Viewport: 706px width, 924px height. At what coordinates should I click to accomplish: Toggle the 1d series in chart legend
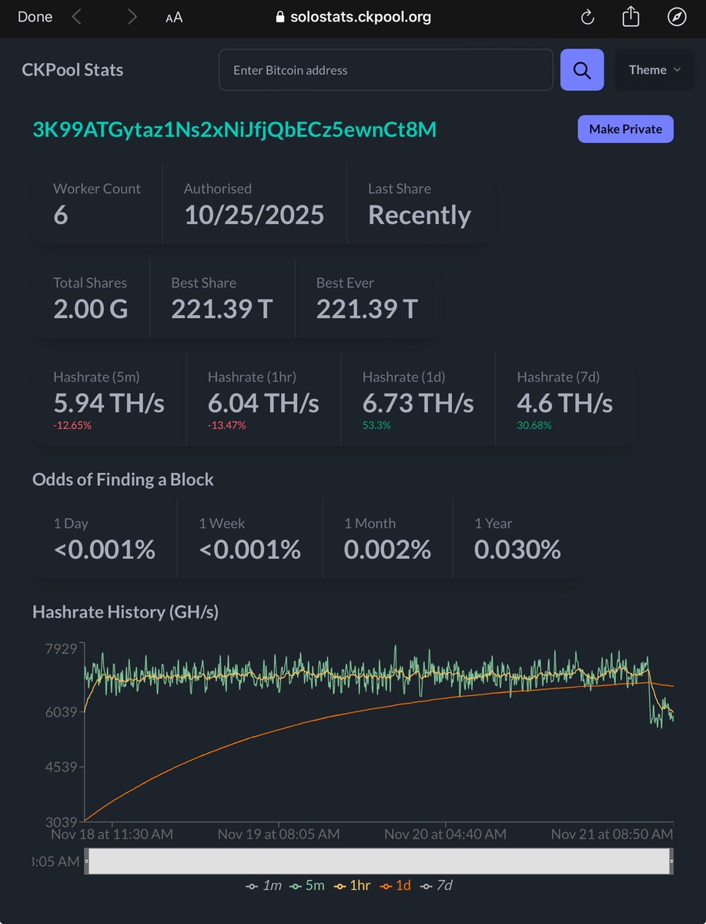[x=394, y=885]
